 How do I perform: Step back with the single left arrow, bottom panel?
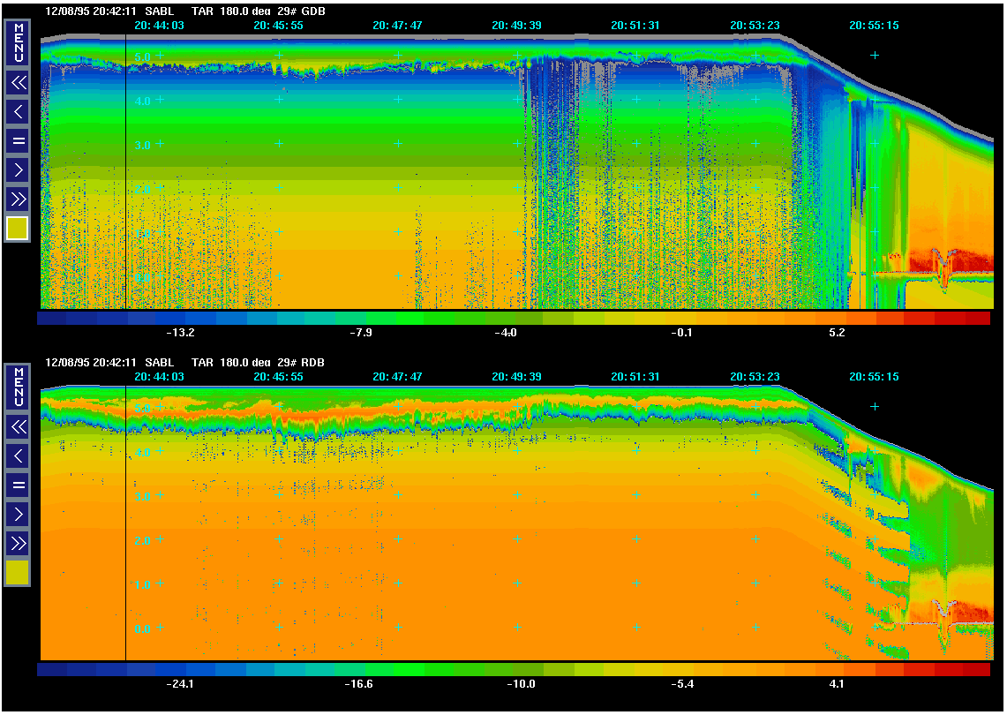point(18,455)
